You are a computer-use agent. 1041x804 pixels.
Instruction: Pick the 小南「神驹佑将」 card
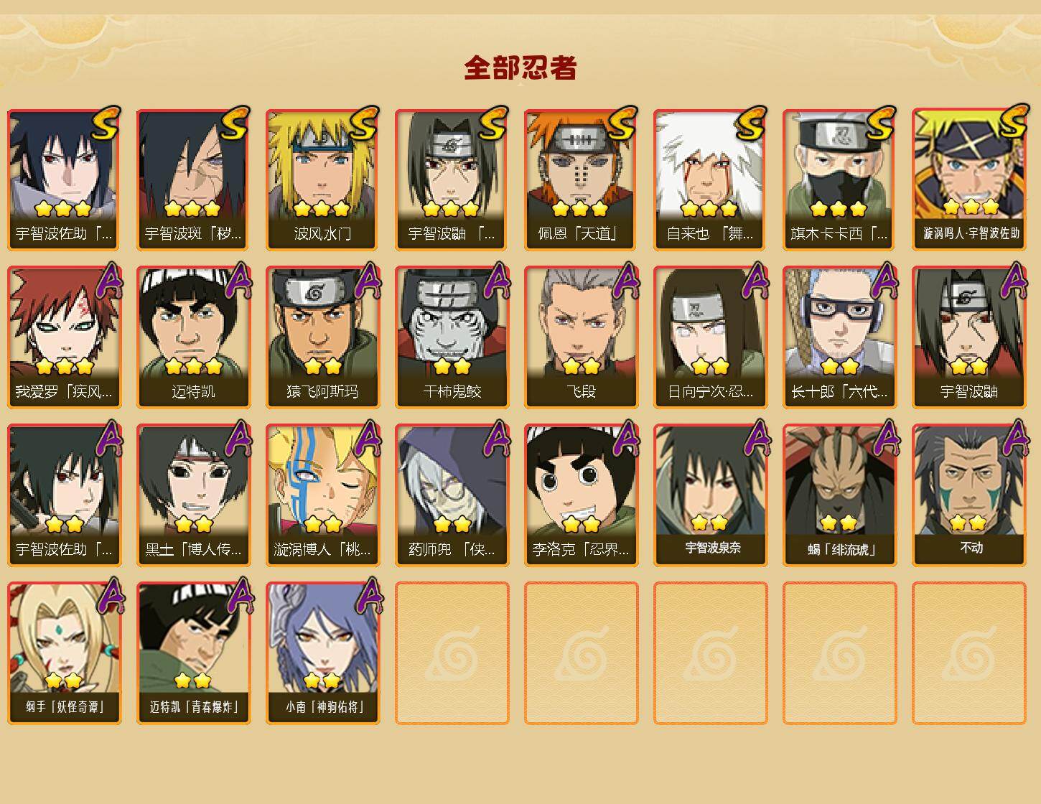(x=322, y=653)
